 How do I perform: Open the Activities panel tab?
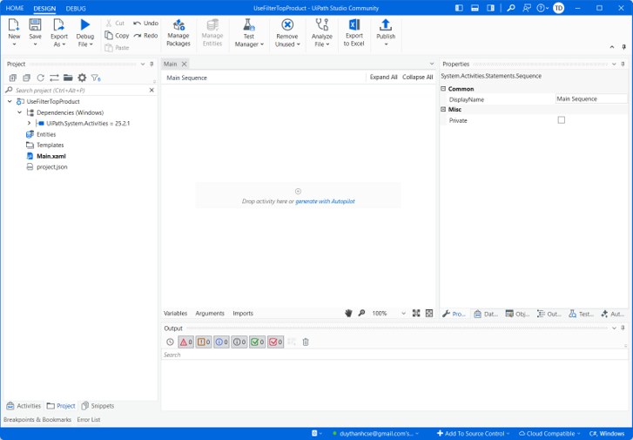click(24, 406)
